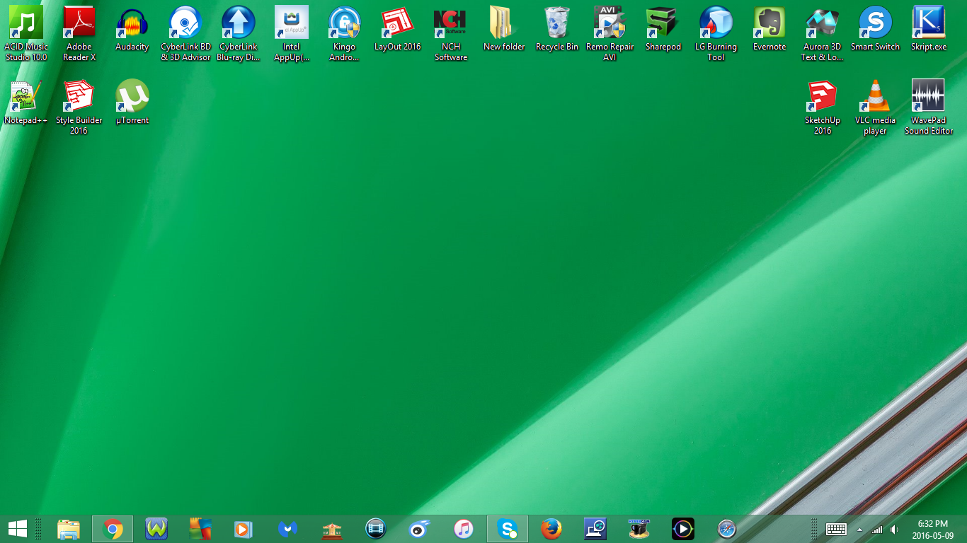Click the Kingo Android root icon
Viewport: 967px width, 543px height.
[345, 23]
